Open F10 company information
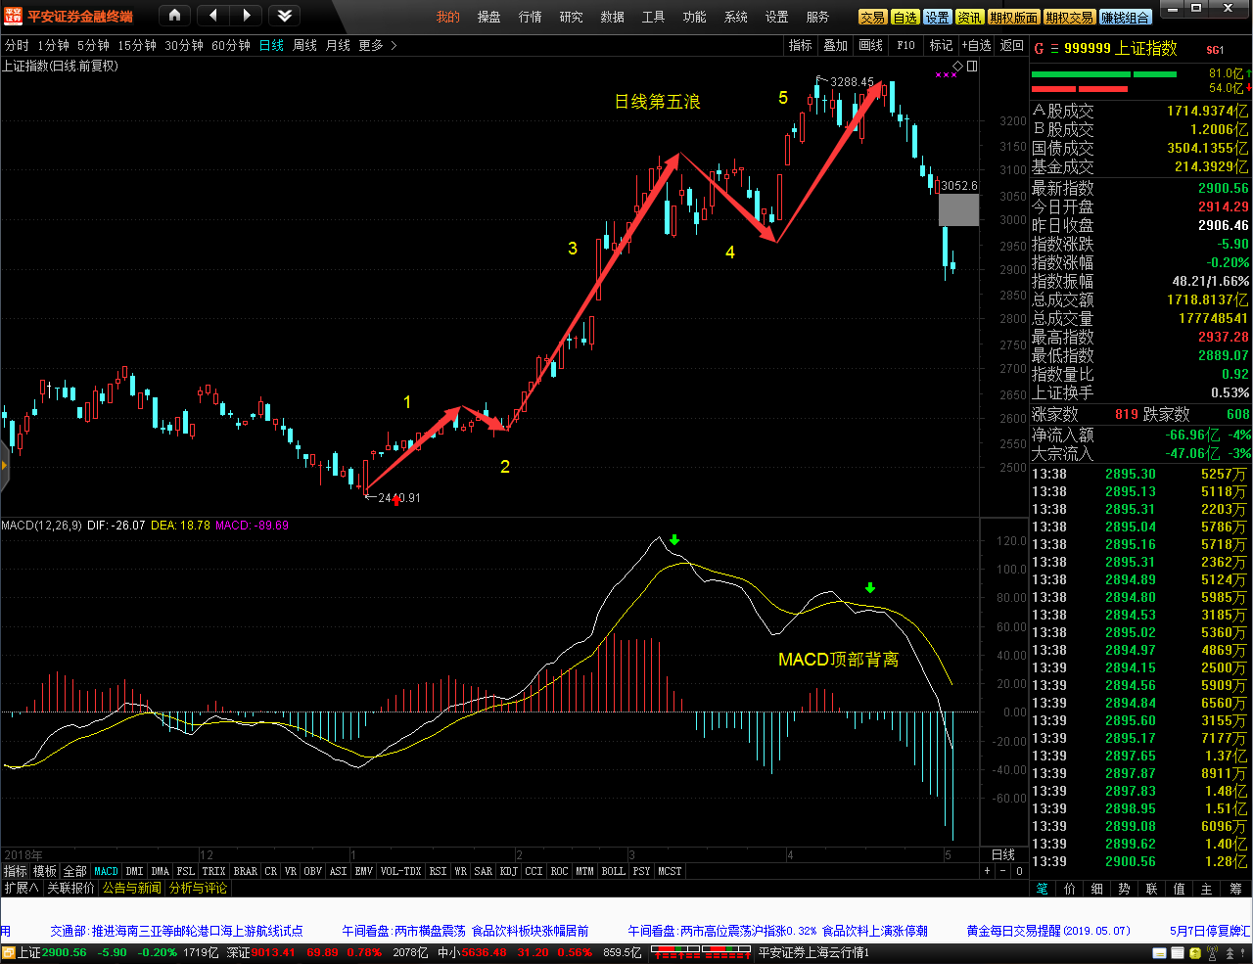The image size is (1253, 964). click(x=905, y=46)
